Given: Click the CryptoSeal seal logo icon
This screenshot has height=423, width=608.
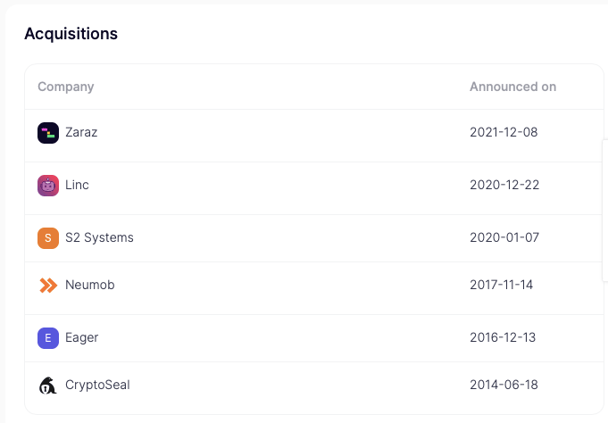Looking at the screenshot, I should coord(48,386).
